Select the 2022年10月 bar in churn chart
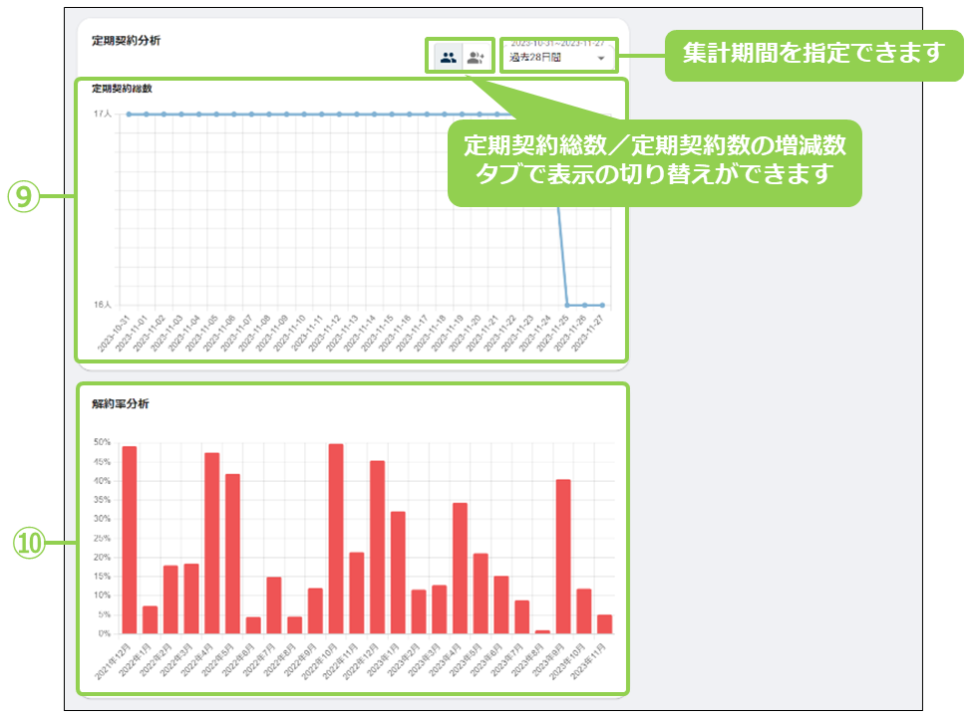This screenshot has height=717, width=971. point(336,538)
